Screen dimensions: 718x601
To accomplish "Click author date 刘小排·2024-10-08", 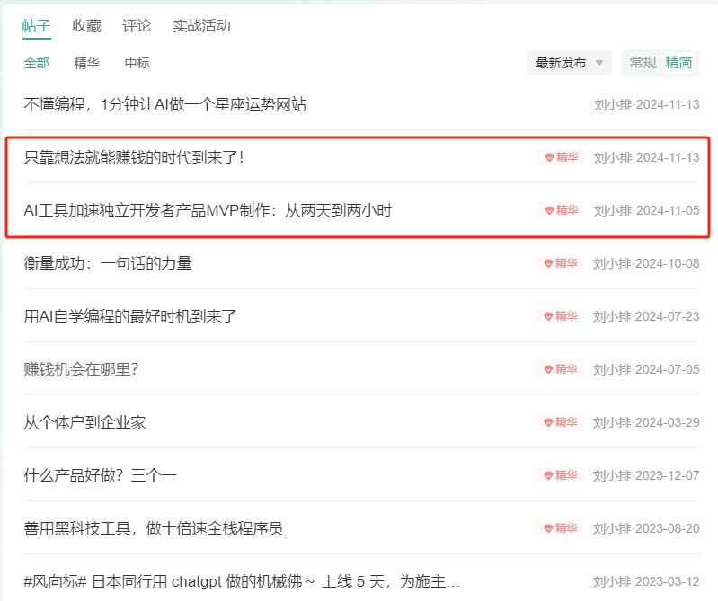I will coord(646,263).
